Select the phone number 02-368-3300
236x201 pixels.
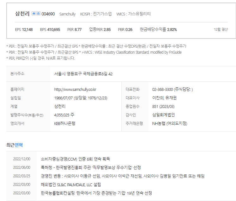pyautogui.click(x=162, y=89)
